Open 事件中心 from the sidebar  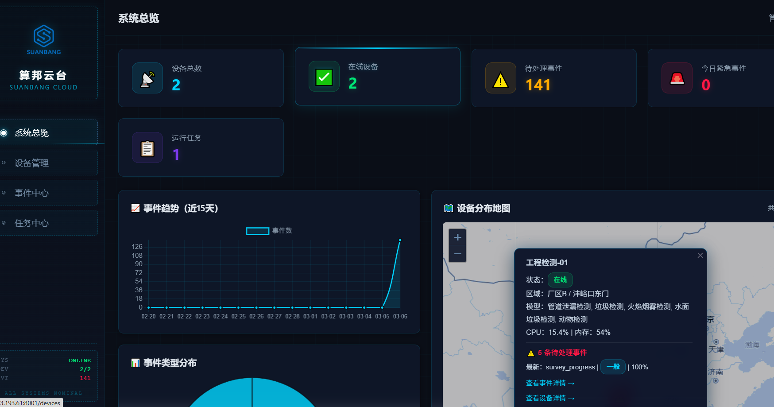point(31,193)
